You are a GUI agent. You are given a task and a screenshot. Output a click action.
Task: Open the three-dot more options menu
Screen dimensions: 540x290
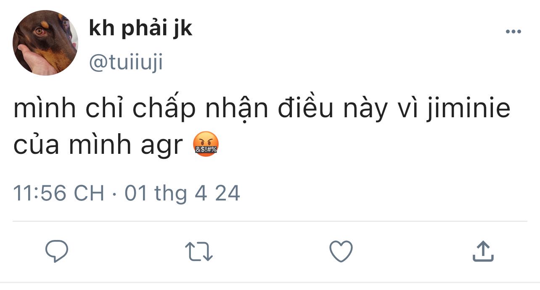pos(514,32)
